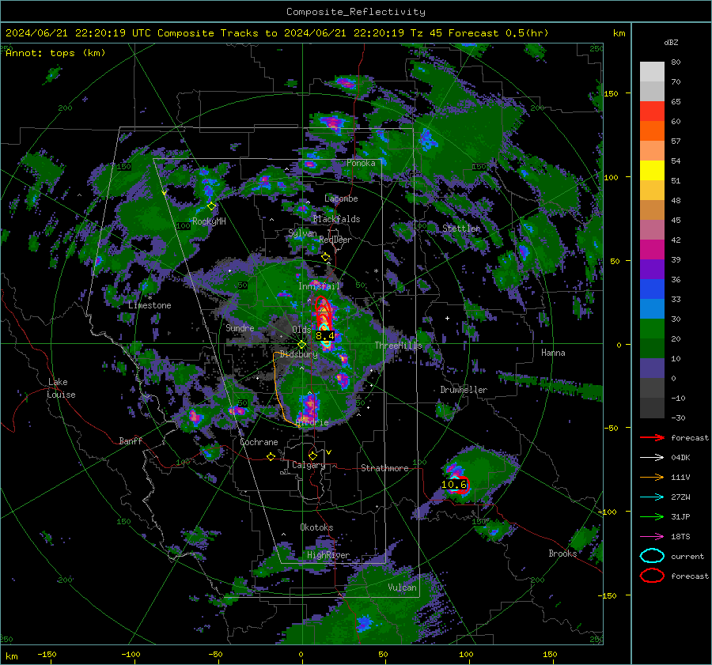Click the dBZ legend heading
The height and width of the screenshot is (665, 712).
click(671, 43)
